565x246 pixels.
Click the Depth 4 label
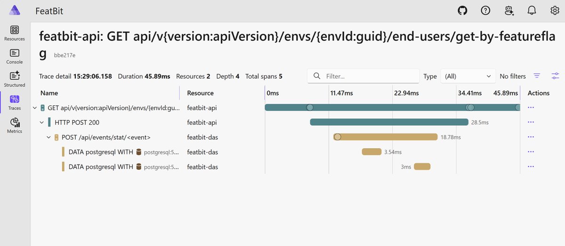228,76
